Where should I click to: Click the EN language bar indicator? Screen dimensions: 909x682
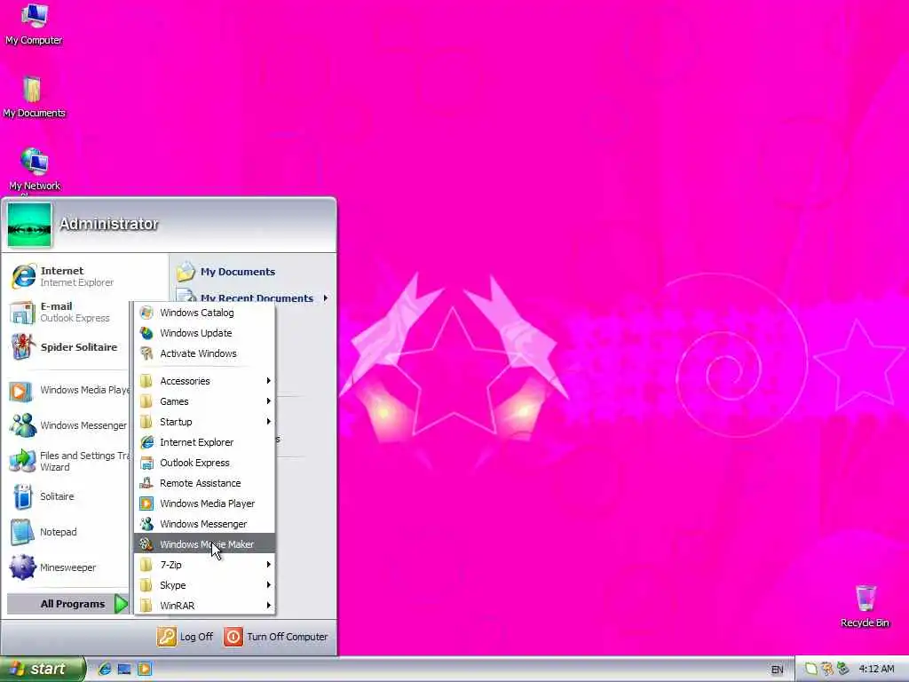pyautogui.click(x=778, y=670)
